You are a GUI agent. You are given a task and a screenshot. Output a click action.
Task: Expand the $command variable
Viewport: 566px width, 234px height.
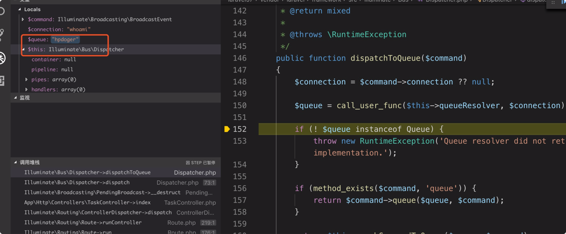[23, 20]
